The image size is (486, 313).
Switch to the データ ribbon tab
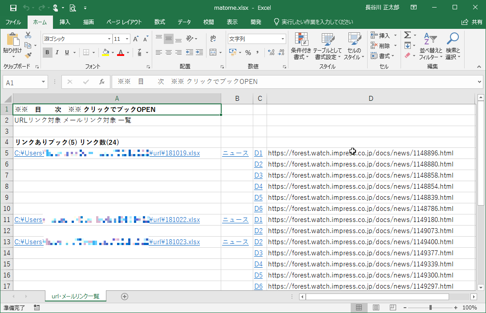[x=184, y=21]
